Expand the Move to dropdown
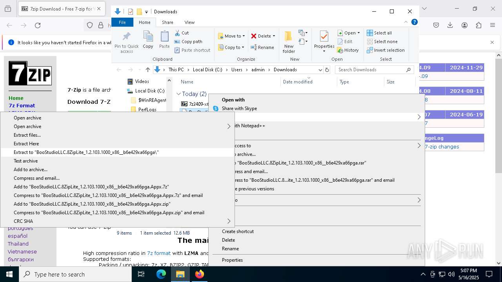The image size is (502, 282). click(x=244, y=36)
